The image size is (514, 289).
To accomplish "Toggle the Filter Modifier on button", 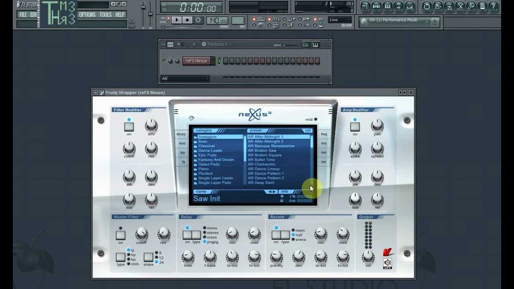I will [x=129, y=127].
